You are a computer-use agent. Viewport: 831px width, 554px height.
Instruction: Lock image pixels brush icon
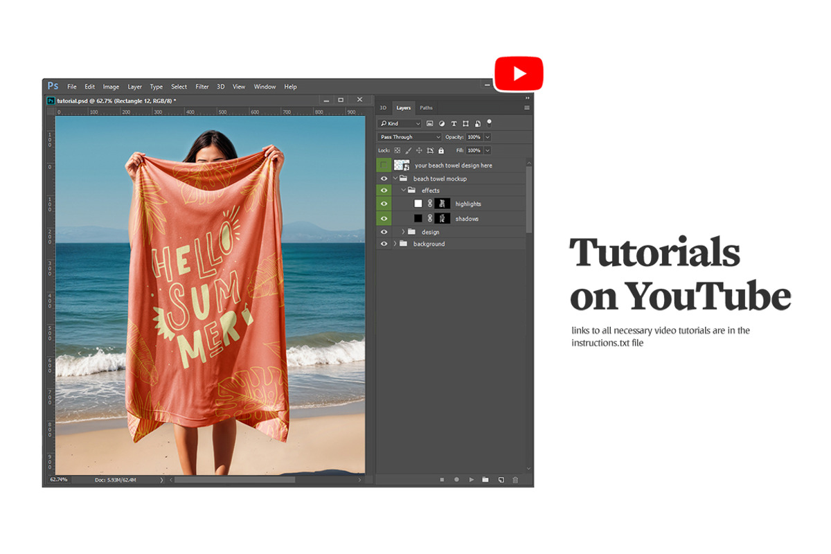409,150
